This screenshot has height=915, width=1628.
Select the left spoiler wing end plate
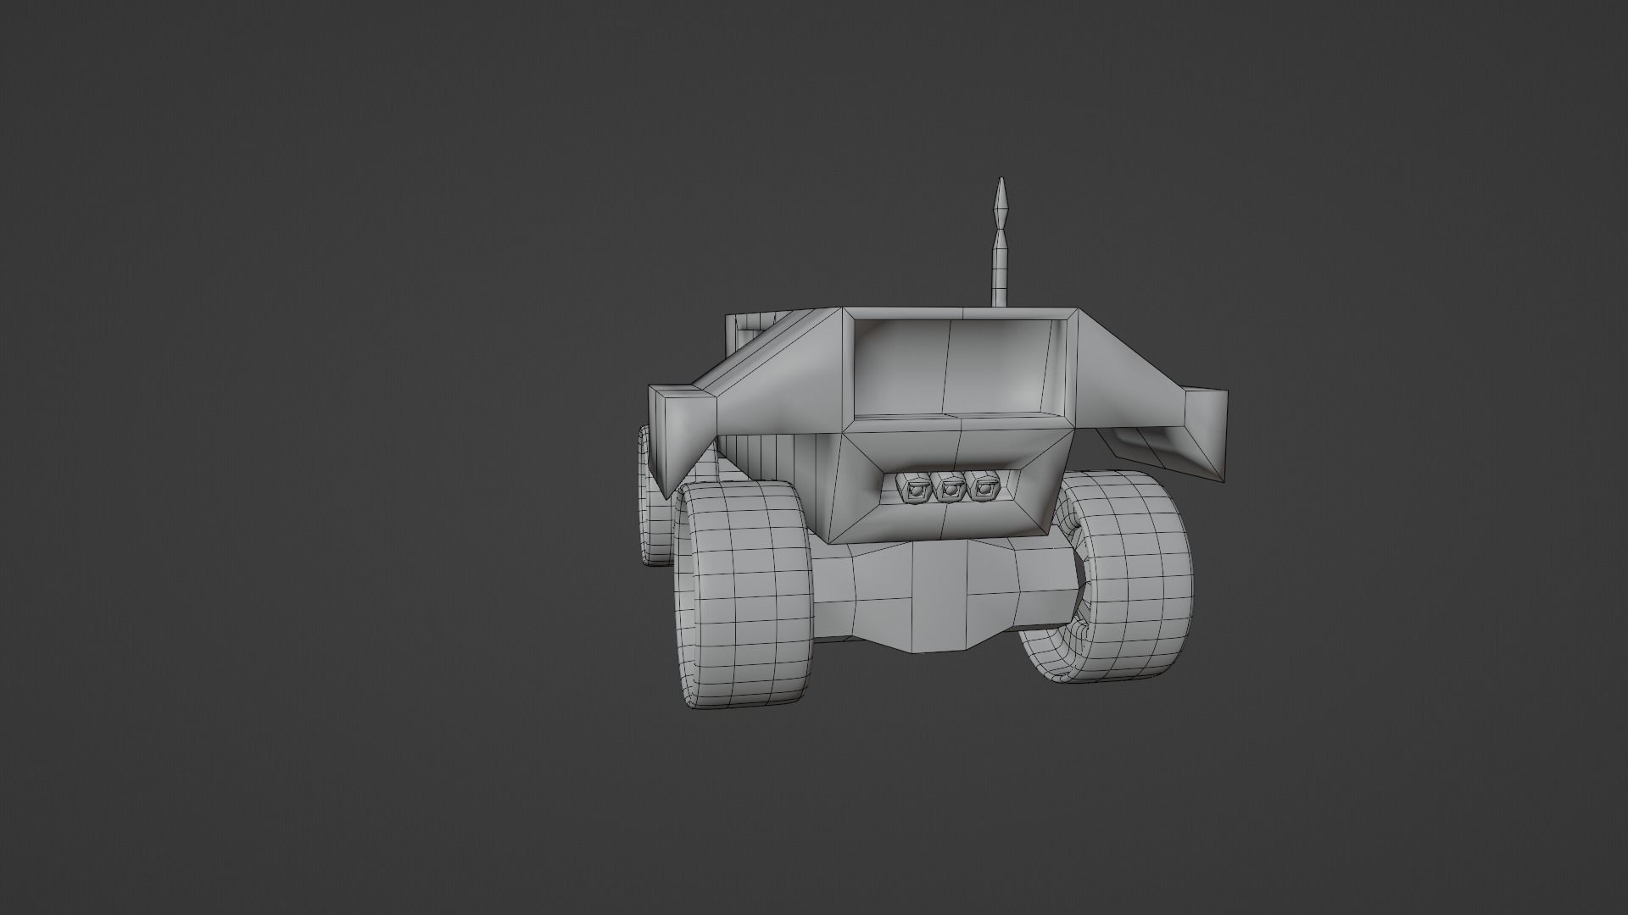tap(683, 441)
